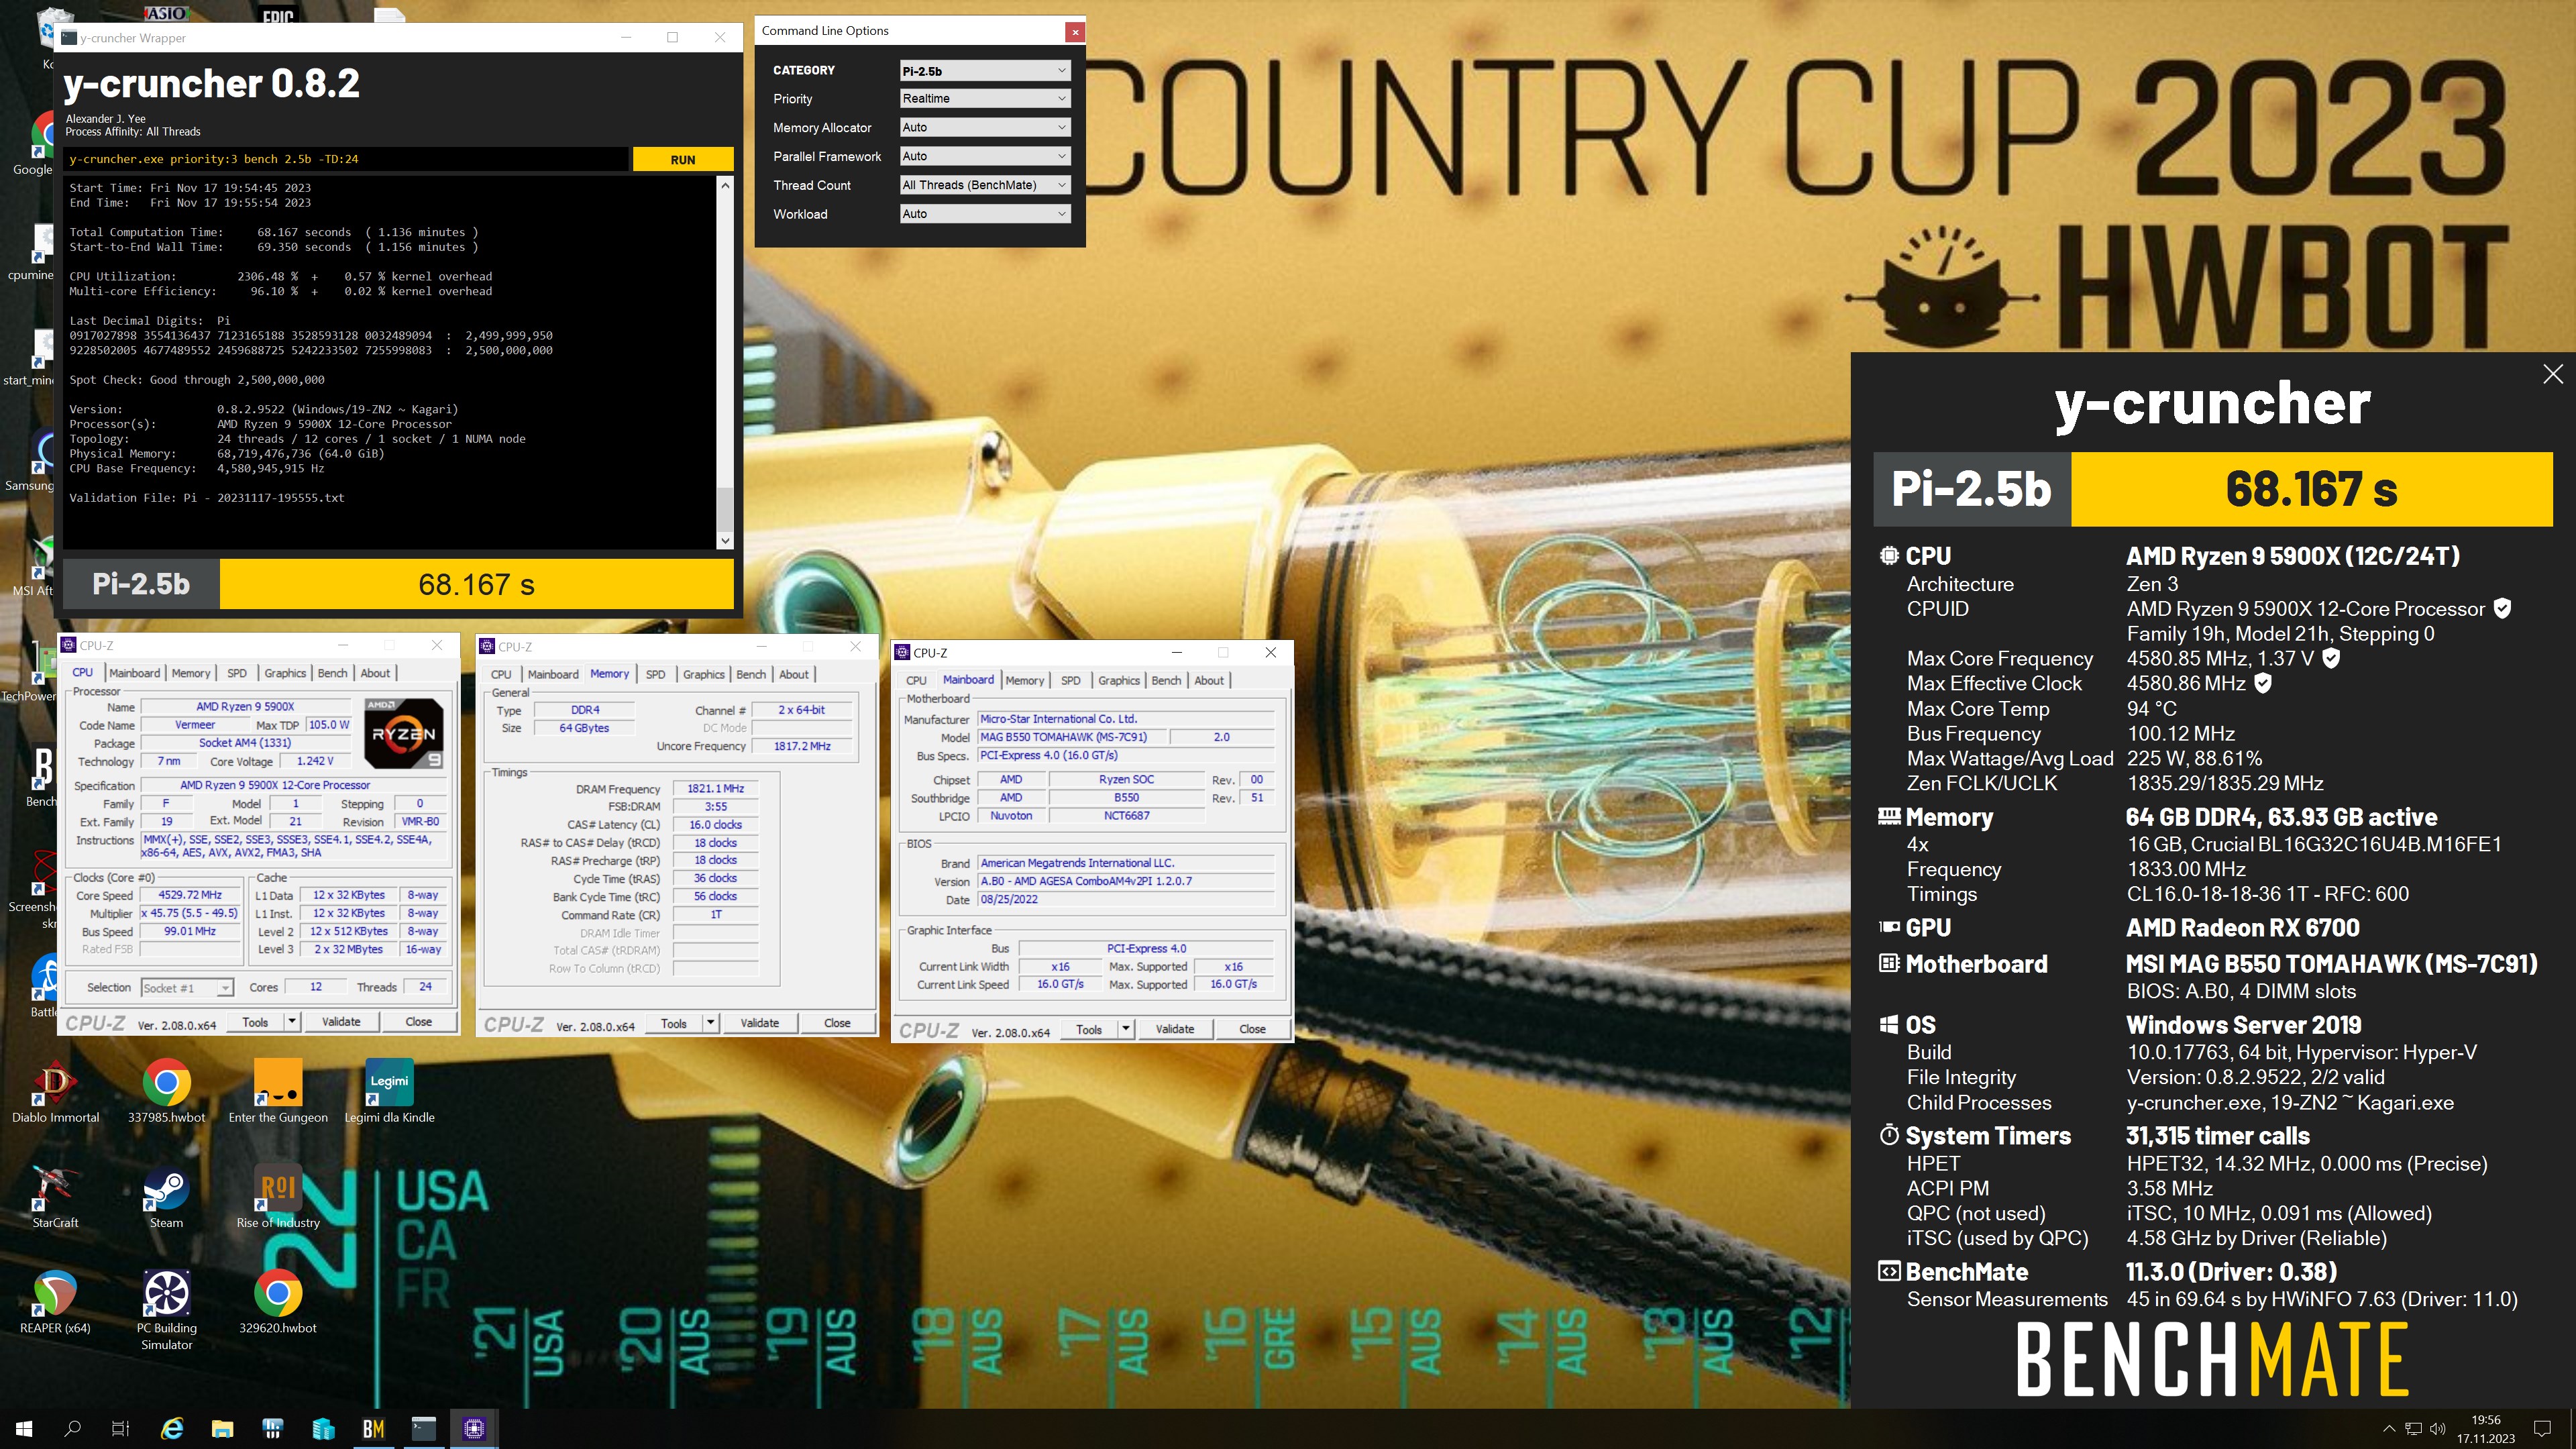Click the shield icon next to Max Effective Clock
The height and width of the screenshot is (1449, 2576).
tap(2263, 683)
